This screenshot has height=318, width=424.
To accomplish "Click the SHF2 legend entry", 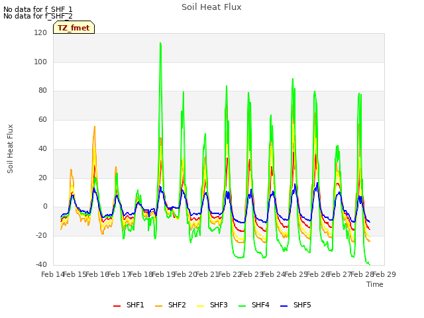I will click(x=170, y=305).
